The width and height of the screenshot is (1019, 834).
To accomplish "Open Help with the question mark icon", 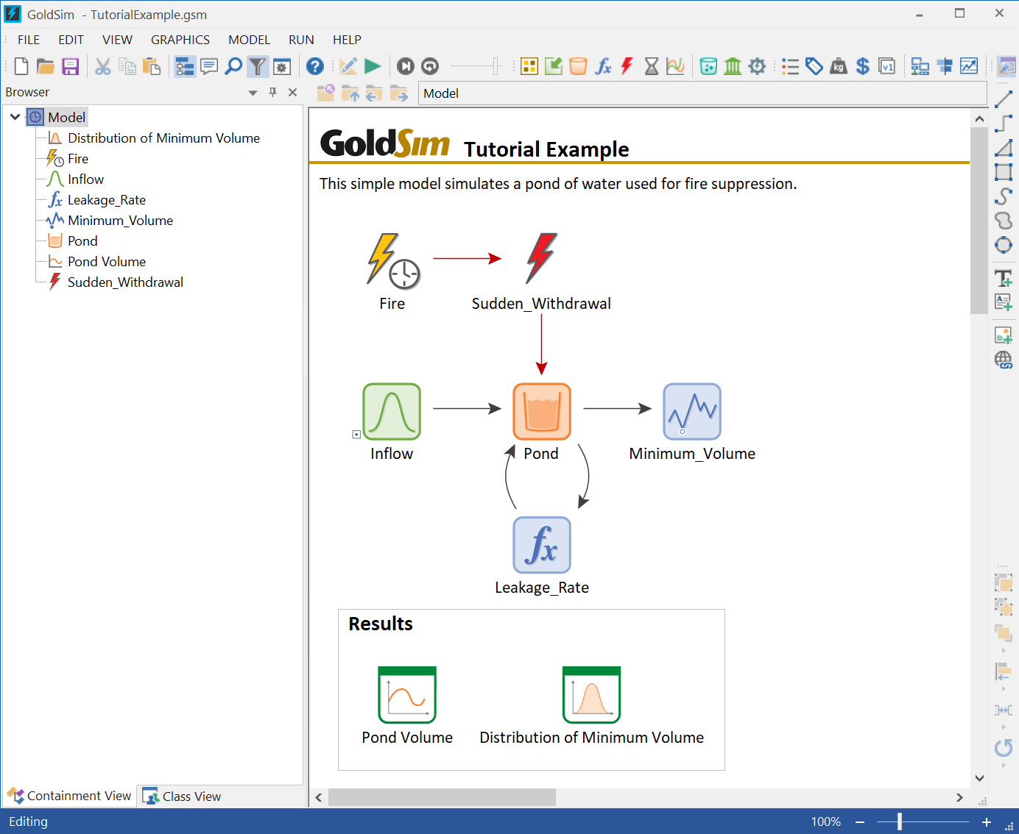I will [315, 66].
